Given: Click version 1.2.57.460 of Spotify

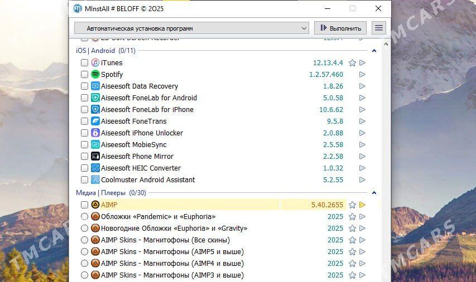Looking at the screenshot, I should click(x=326, y=74).
